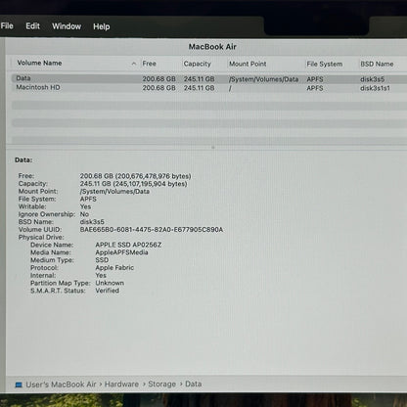Click the /System/Volumes/Data mount point cell
The width and height of the screenshot is (407, 407).
point(263,79)
